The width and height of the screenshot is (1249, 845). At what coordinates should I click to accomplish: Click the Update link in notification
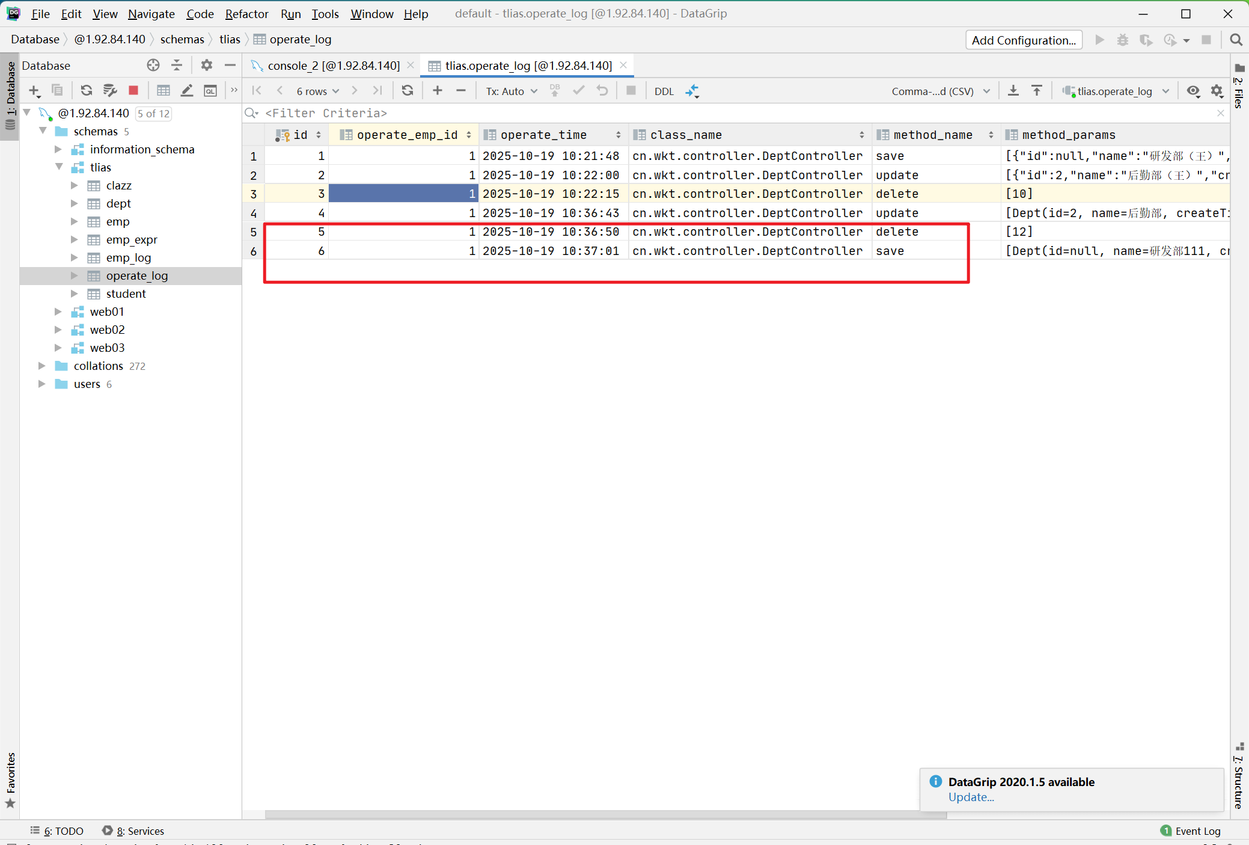pos(971,797)
